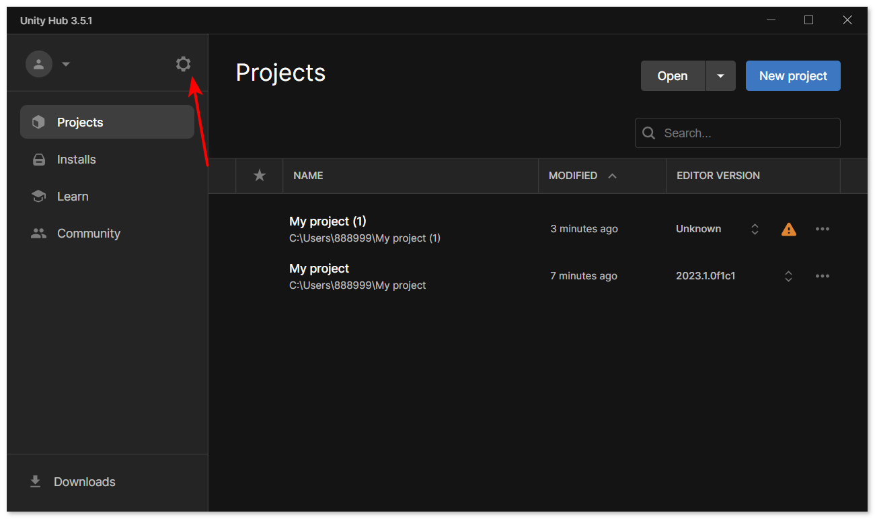The image size is (875, 519).
Task: Expand the account dropdown arrow
Action: click(x=66, y=65)
